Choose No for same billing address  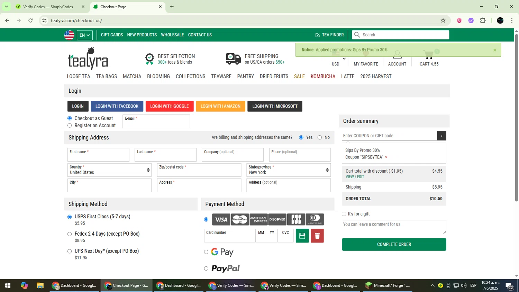coord(320,137)
